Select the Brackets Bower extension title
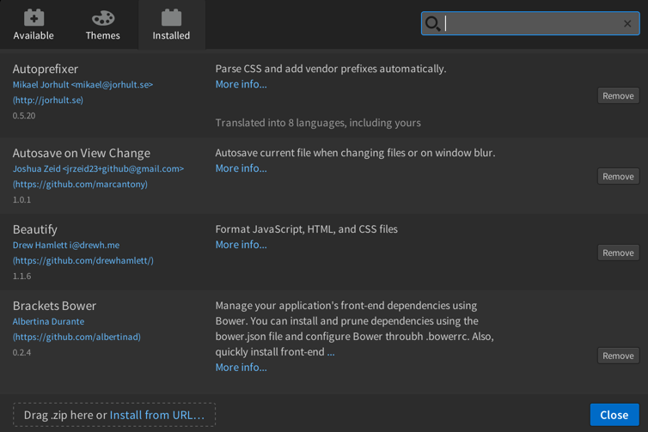 54,306
